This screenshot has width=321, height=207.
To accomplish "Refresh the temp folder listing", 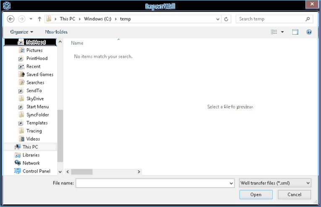I will pyautogui.click(x=227, y=19).
